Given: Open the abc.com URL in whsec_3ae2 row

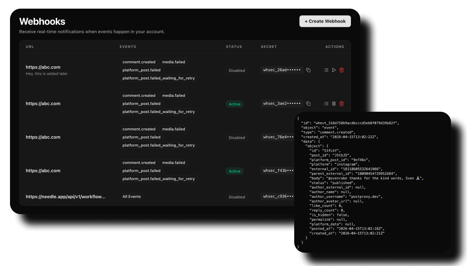Looking at the screenshot, I should tap(43, 104).
